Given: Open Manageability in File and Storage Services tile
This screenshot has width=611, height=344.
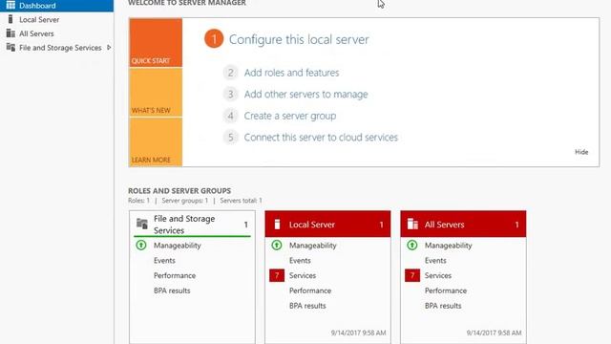Looking at the screenshot, I should (x=178, y=246).
